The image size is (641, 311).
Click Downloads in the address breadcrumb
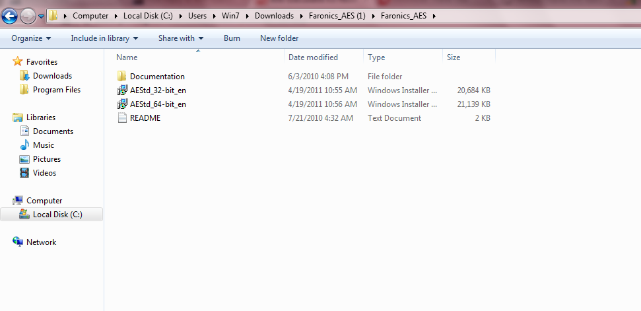click(x=275, y=16)
